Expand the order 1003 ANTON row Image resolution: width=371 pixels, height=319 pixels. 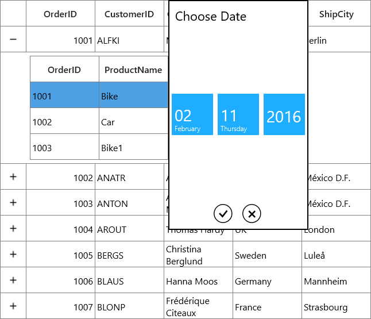pyautogui.click(x=13, y=202)
